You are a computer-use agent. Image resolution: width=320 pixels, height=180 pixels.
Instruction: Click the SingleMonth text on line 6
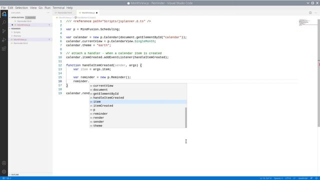pyautogui.click(x=144, y=41)
